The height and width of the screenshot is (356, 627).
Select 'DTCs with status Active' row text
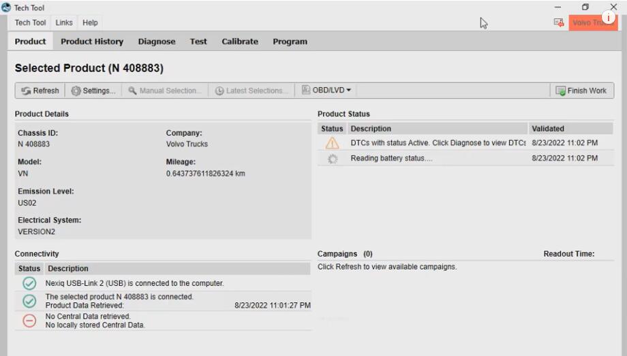click(438, 143)
